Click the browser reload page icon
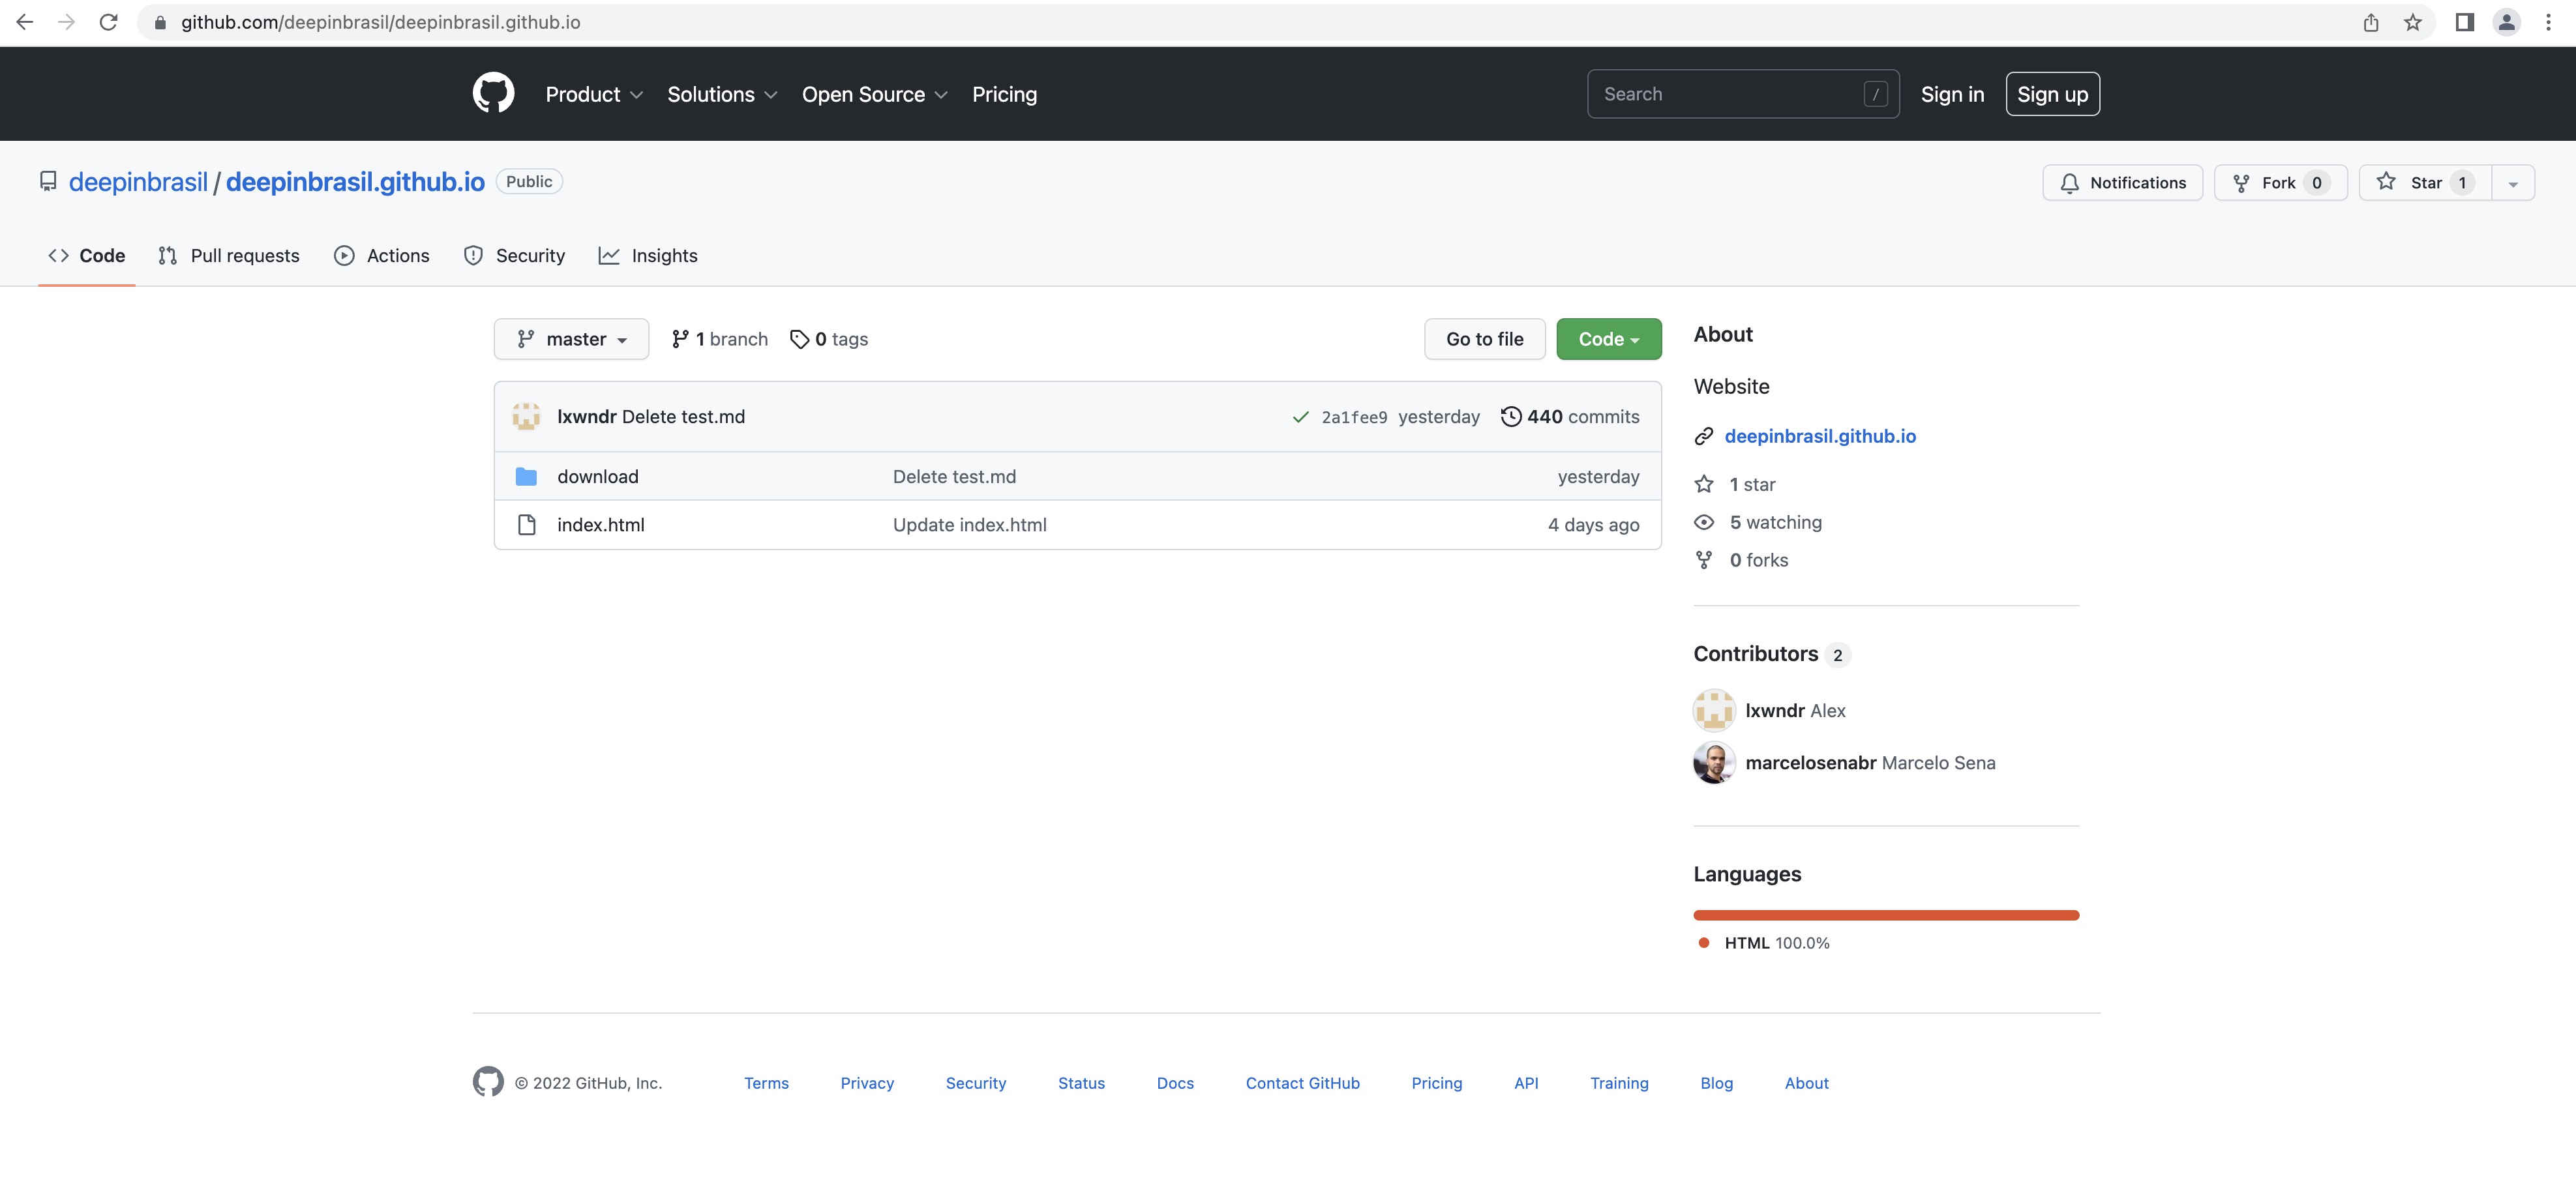This screenshot has width=2576, height=1180. (x=108, y=22)
